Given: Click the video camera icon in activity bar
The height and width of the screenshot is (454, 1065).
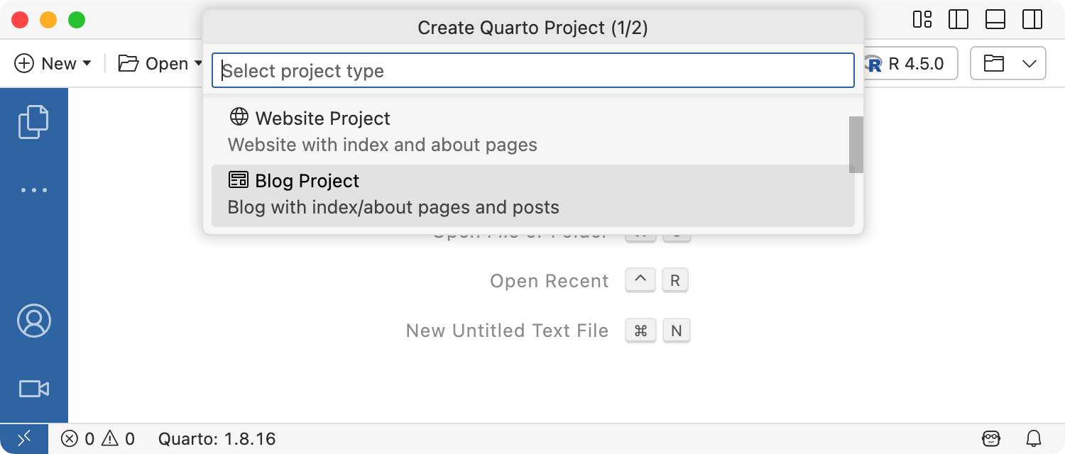Looking at the screenshot, I should (x=33, y=389).
